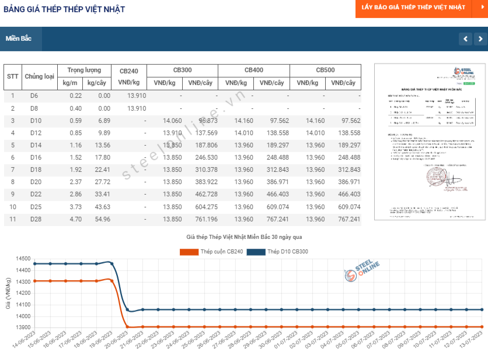Click the kg/m subheader
Screen dimensions: 488x352
pos(70,83)
